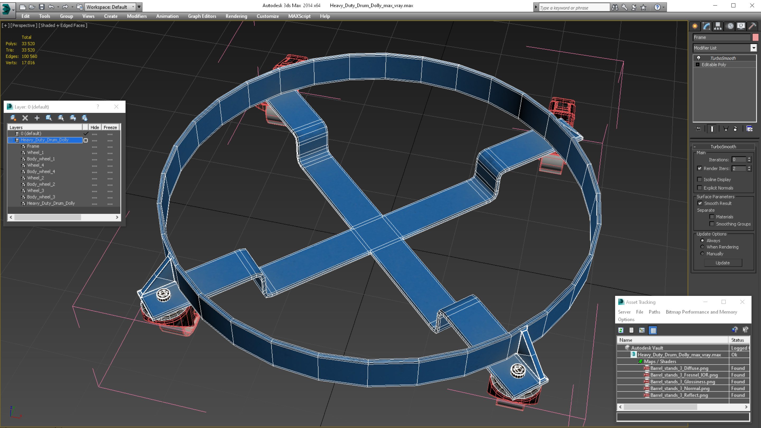This screenshot has height=428, width=761.
Task: Open Modifier List dropdown
Action: point(753,48)
